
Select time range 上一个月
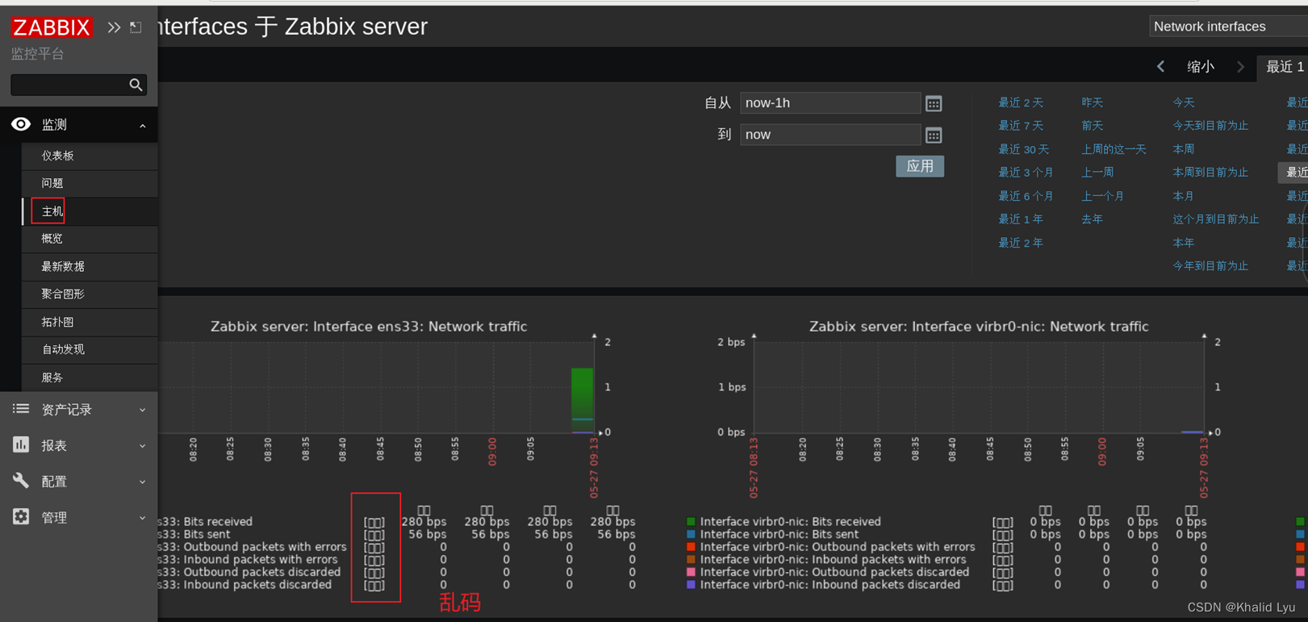coord(1103,196)
